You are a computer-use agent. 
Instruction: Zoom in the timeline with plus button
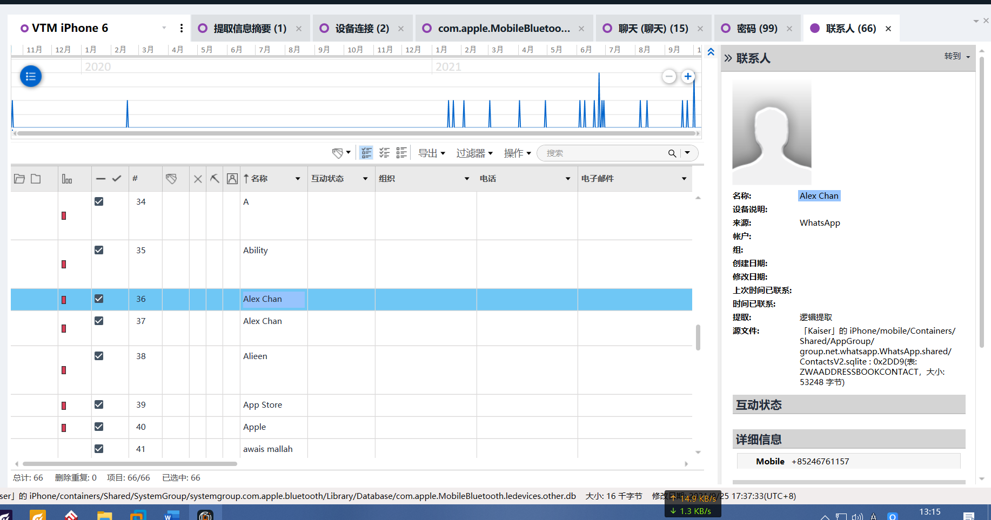click(x=688, y=76)
